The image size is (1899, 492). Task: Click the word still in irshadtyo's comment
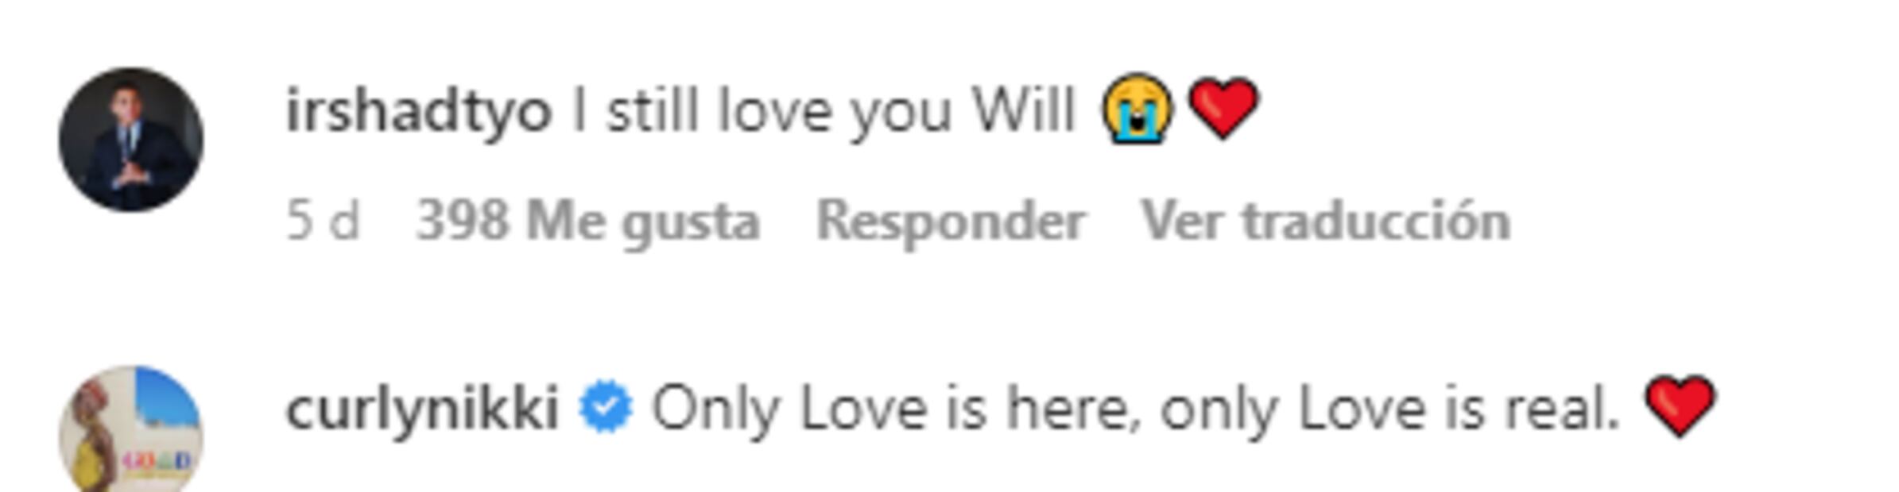click(653, 110)
